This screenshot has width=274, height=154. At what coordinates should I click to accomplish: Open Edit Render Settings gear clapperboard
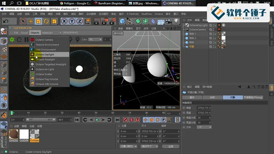coord(113,21)
